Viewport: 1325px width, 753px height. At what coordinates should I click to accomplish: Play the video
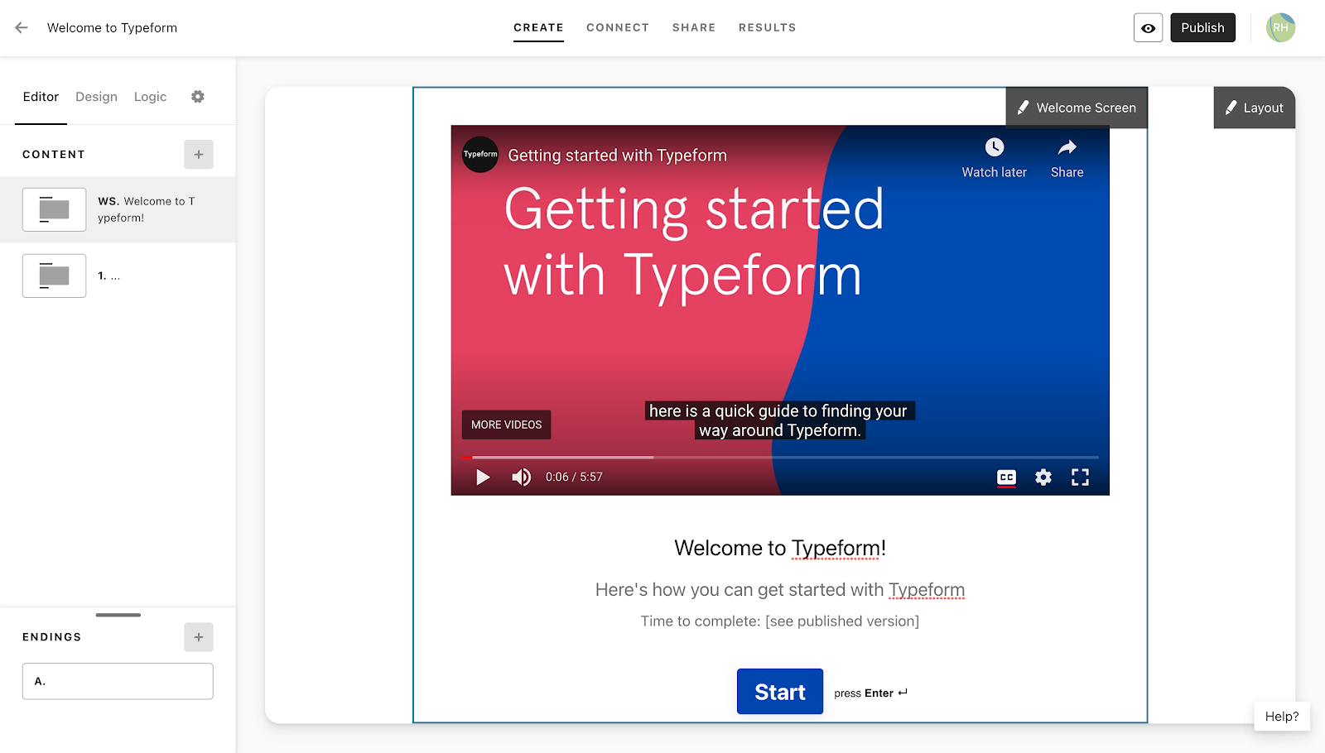pos(483,477)
